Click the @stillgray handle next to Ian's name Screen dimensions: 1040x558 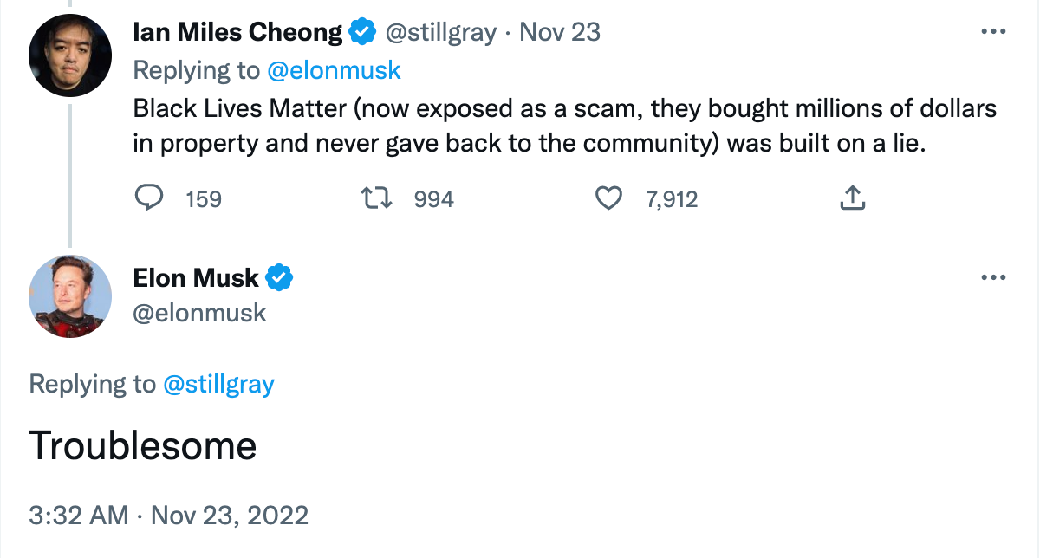click(441, 32)
